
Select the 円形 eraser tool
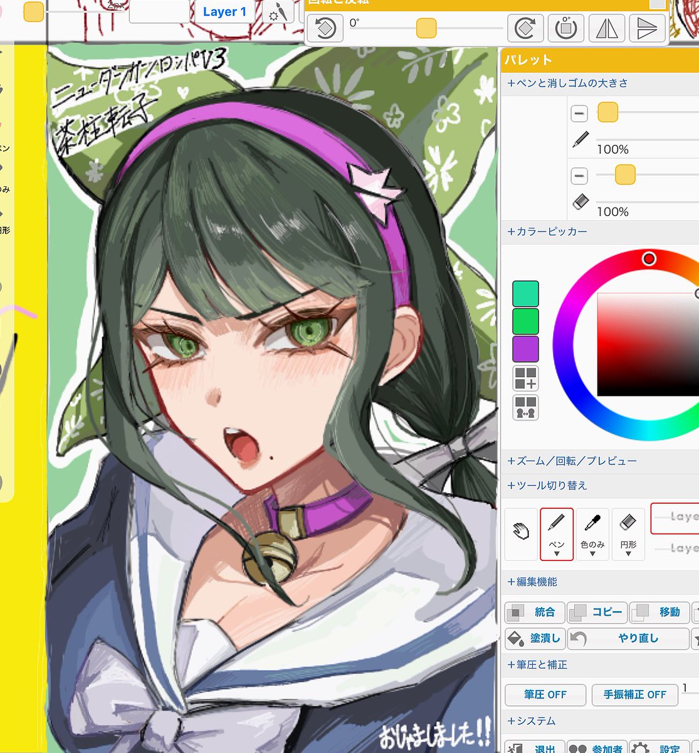628,533
